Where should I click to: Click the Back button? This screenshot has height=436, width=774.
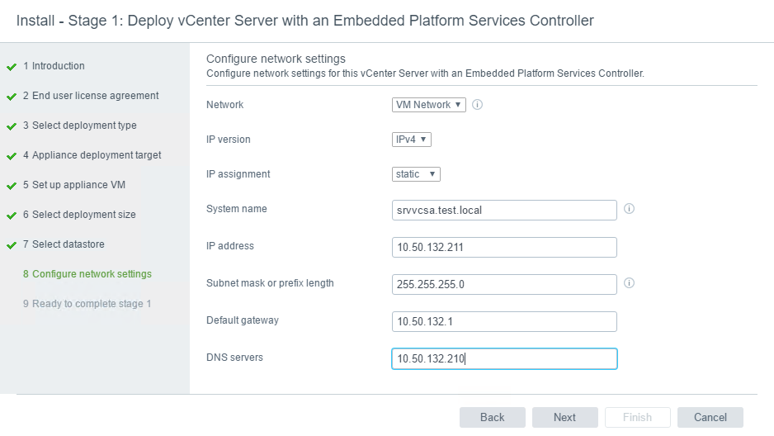492,417
